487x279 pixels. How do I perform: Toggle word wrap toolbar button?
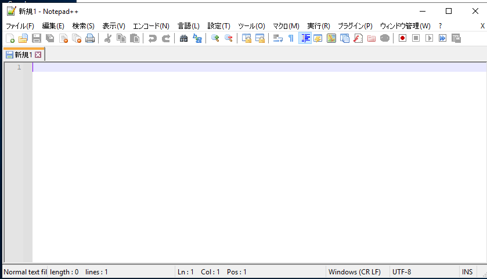[x=277, y=38]
